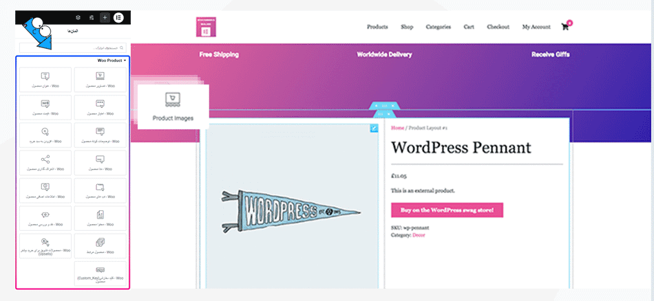Click the structure layers icon in top bar
This screenshot has height=301, width=654.
(x=78, y=17)
